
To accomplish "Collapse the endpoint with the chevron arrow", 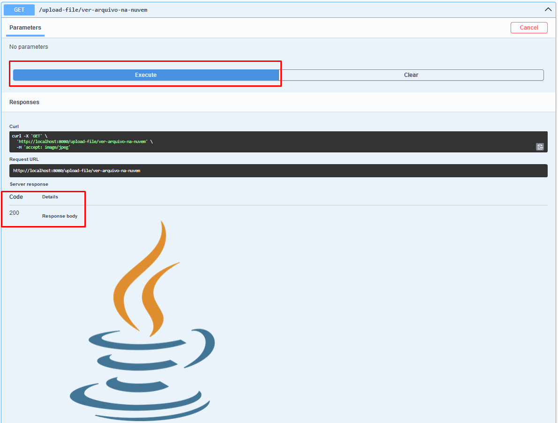I will [x=548, y=9].
